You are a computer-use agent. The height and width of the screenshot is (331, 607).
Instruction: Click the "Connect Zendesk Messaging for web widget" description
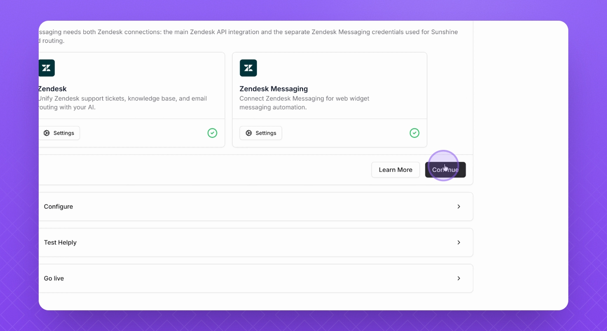[x=304, y=103]
